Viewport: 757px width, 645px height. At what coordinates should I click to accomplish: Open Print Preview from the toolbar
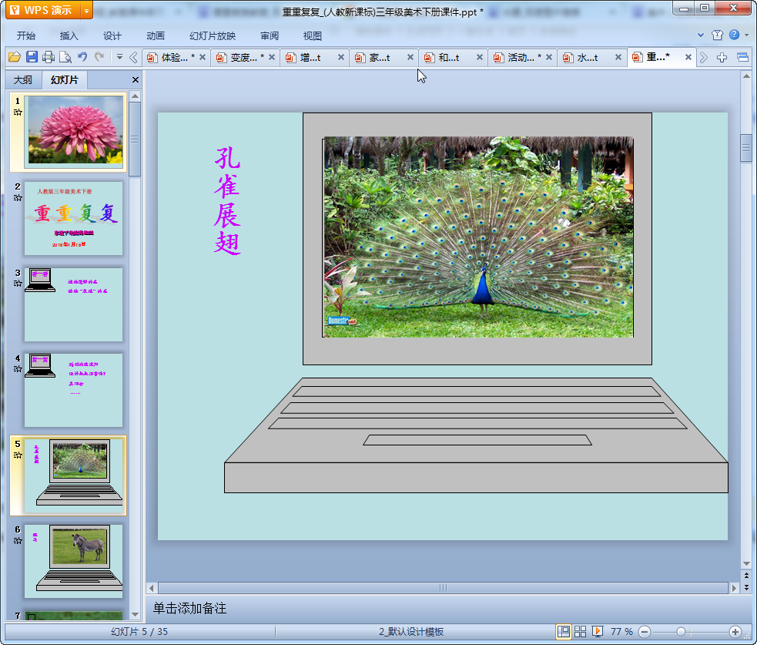coord(65,57)
